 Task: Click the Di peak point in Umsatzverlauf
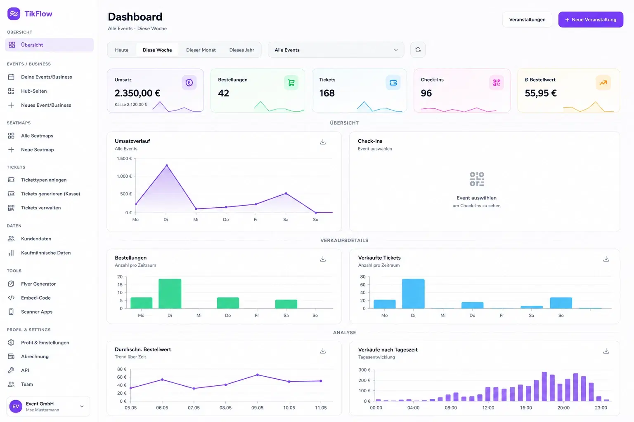167,165
